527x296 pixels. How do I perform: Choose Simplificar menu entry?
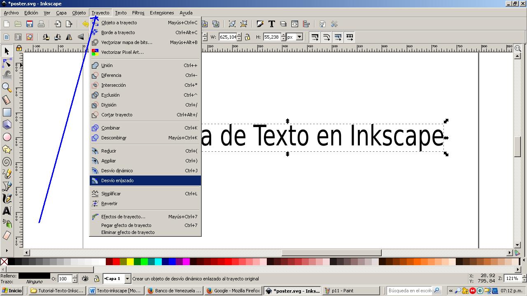click(145, 194)
